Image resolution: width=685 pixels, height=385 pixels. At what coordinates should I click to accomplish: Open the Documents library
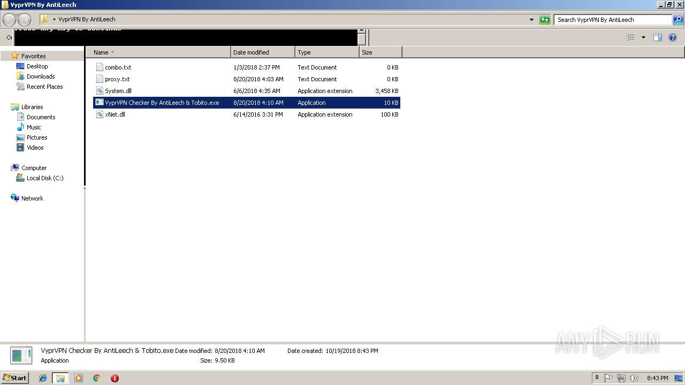coord(41,117)
